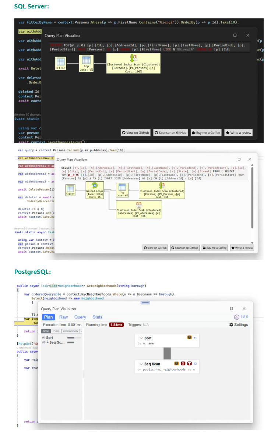Click the duration bar beside #1 Sort row

pyautogui.click(x=74, y=338)
